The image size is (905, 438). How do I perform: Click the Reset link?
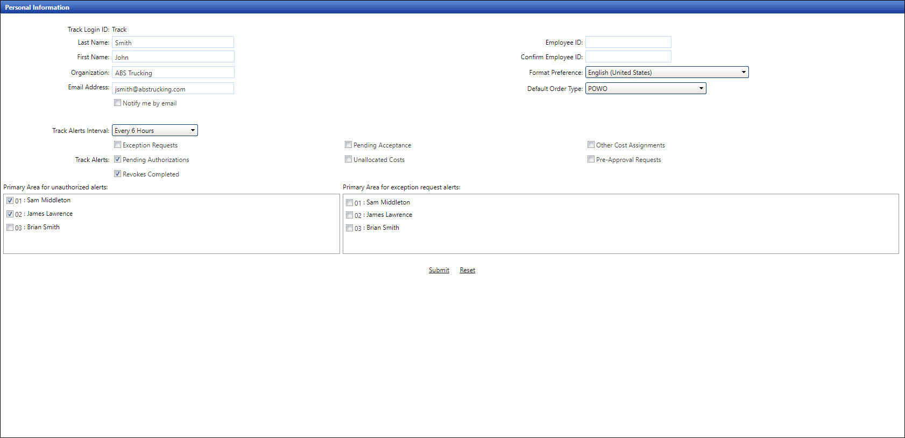[x=467, y=270]
